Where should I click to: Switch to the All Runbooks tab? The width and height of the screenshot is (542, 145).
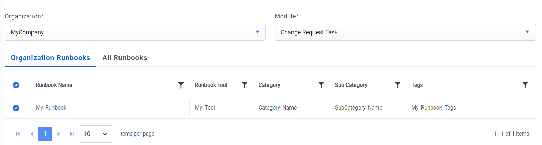pyautogui.click(x=125, y=58)
